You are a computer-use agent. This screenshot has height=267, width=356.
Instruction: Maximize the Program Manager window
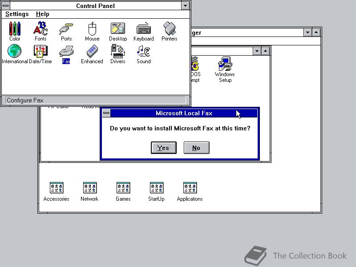coord(316,32)
